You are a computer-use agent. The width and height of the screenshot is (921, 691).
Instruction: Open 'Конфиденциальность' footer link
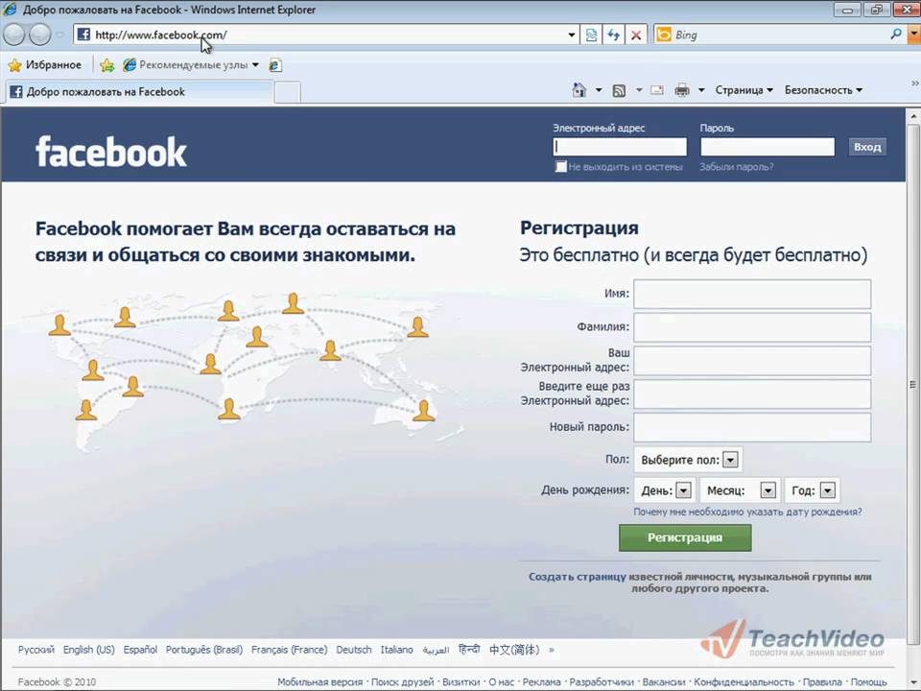(x=744, y=681)
